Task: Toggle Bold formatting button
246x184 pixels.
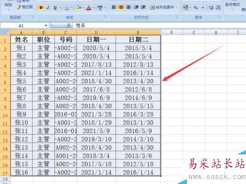Action: pos(41,7)
